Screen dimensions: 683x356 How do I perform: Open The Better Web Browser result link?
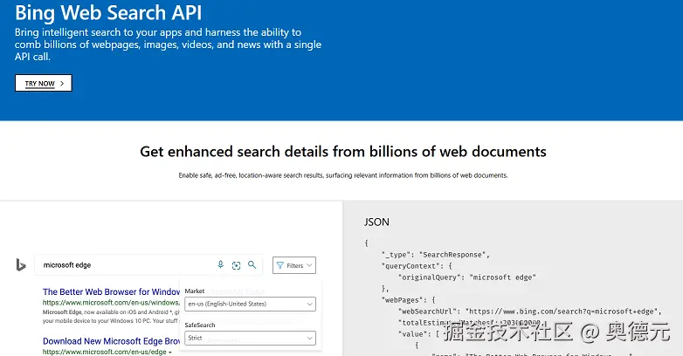pos(111,291)
